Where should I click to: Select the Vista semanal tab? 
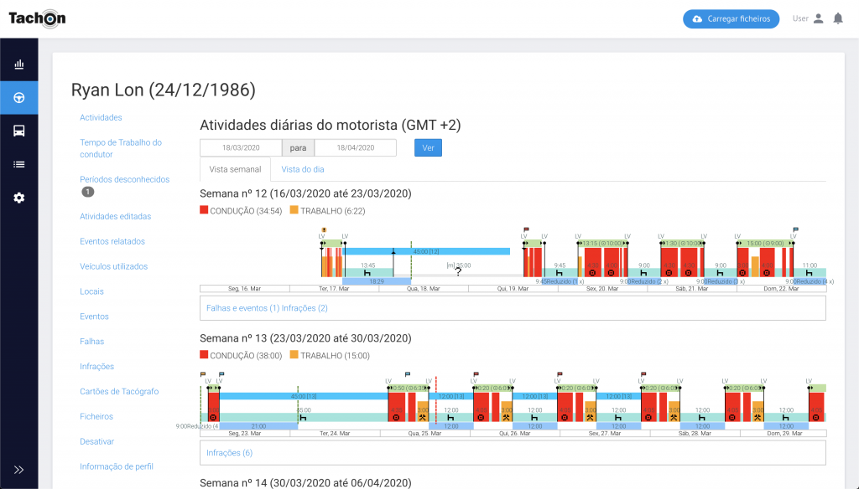[x=235, y=169]
